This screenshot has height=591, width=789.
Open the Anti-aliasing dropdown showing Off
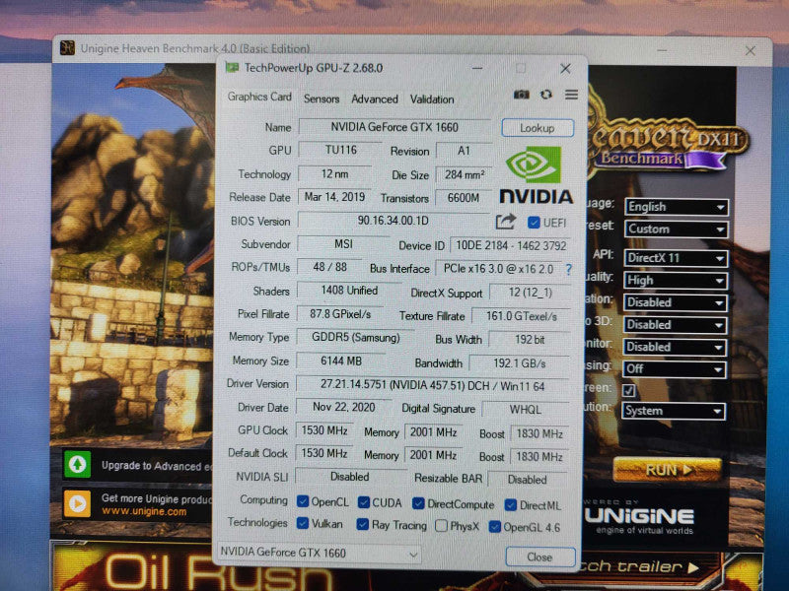[674, 368]
